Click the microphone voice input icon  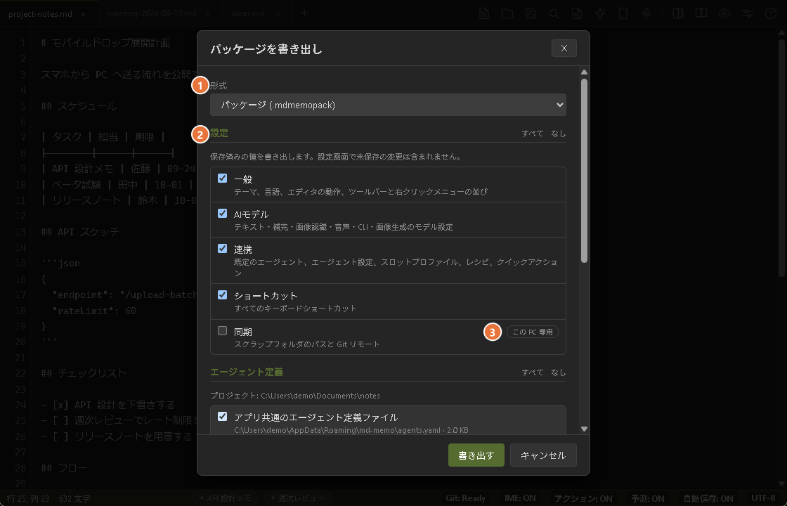[x=646, y=13]
